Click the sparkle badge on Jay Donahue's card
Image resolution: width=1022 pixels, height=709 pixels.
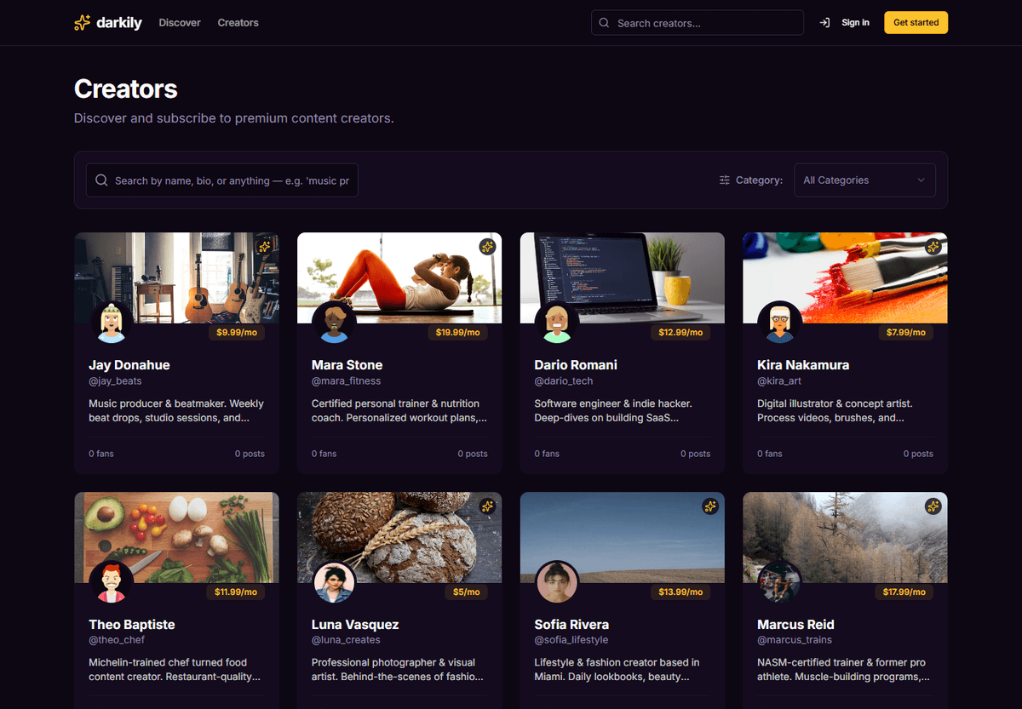265,247
